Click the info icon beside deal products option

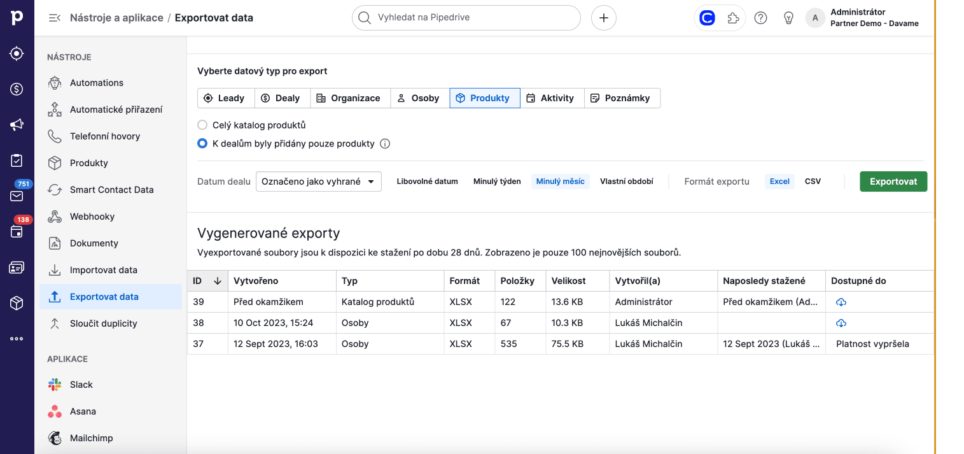pyautogui.click(x=385, y=144)
